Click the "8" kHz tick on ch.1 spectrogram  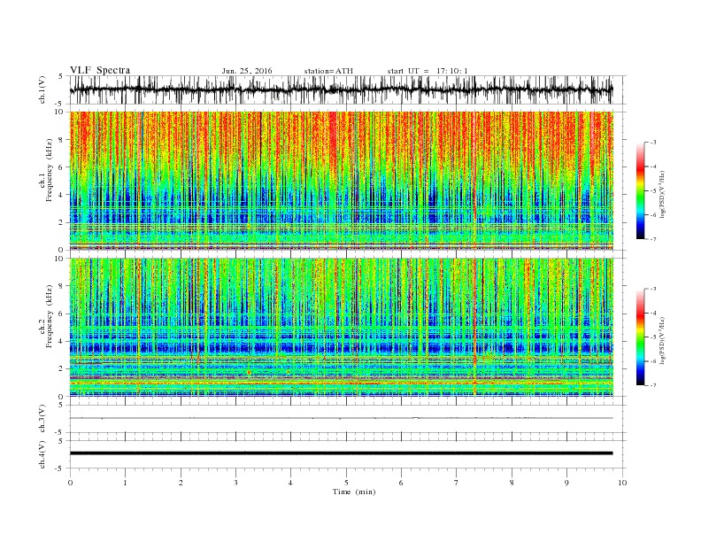62,140
